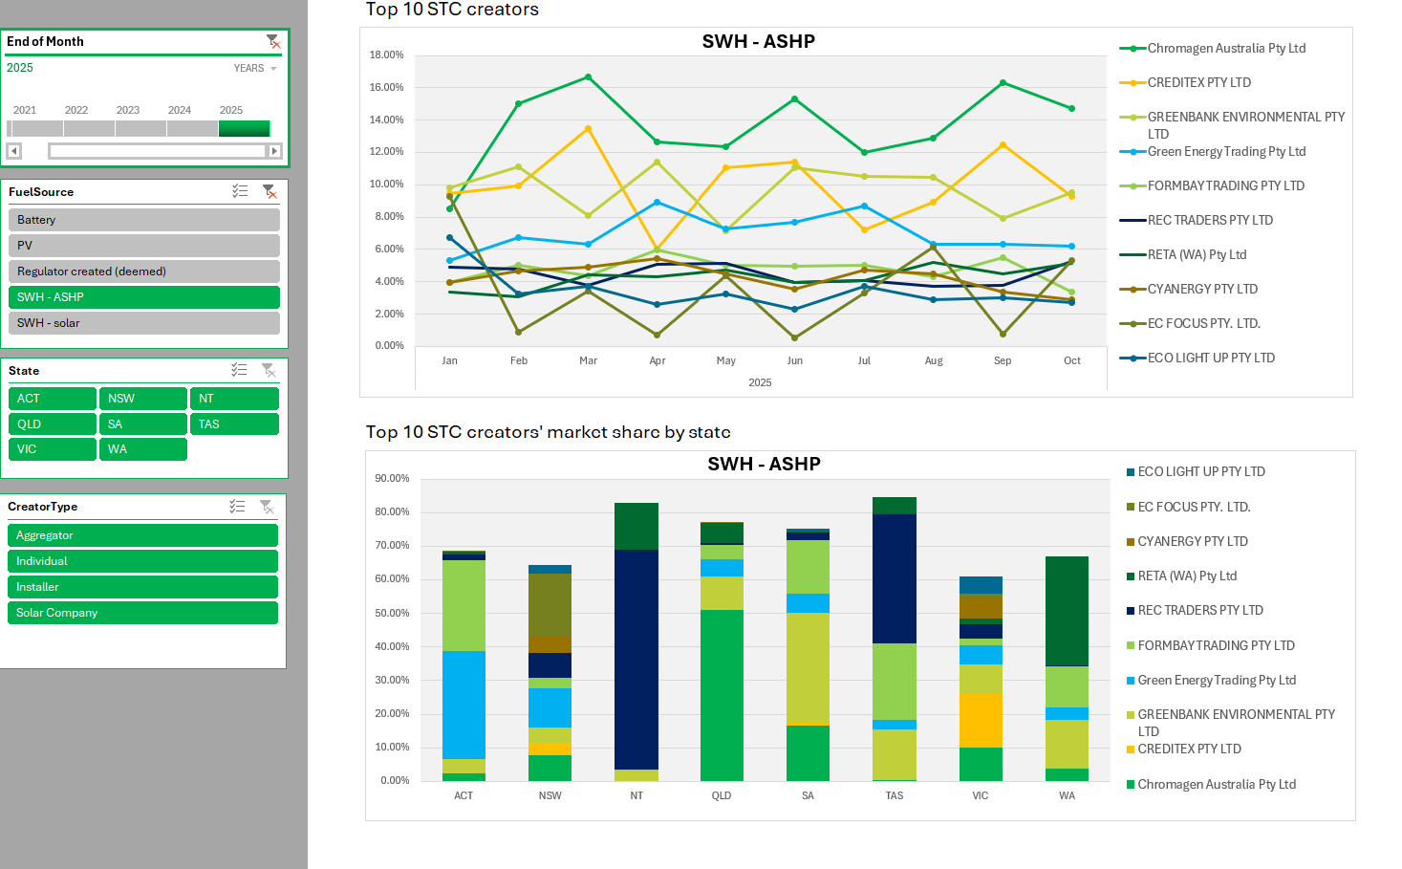Select Regulator created (deemed) fuel source
The image size is (1402, 869).
[x=144, y=272]
